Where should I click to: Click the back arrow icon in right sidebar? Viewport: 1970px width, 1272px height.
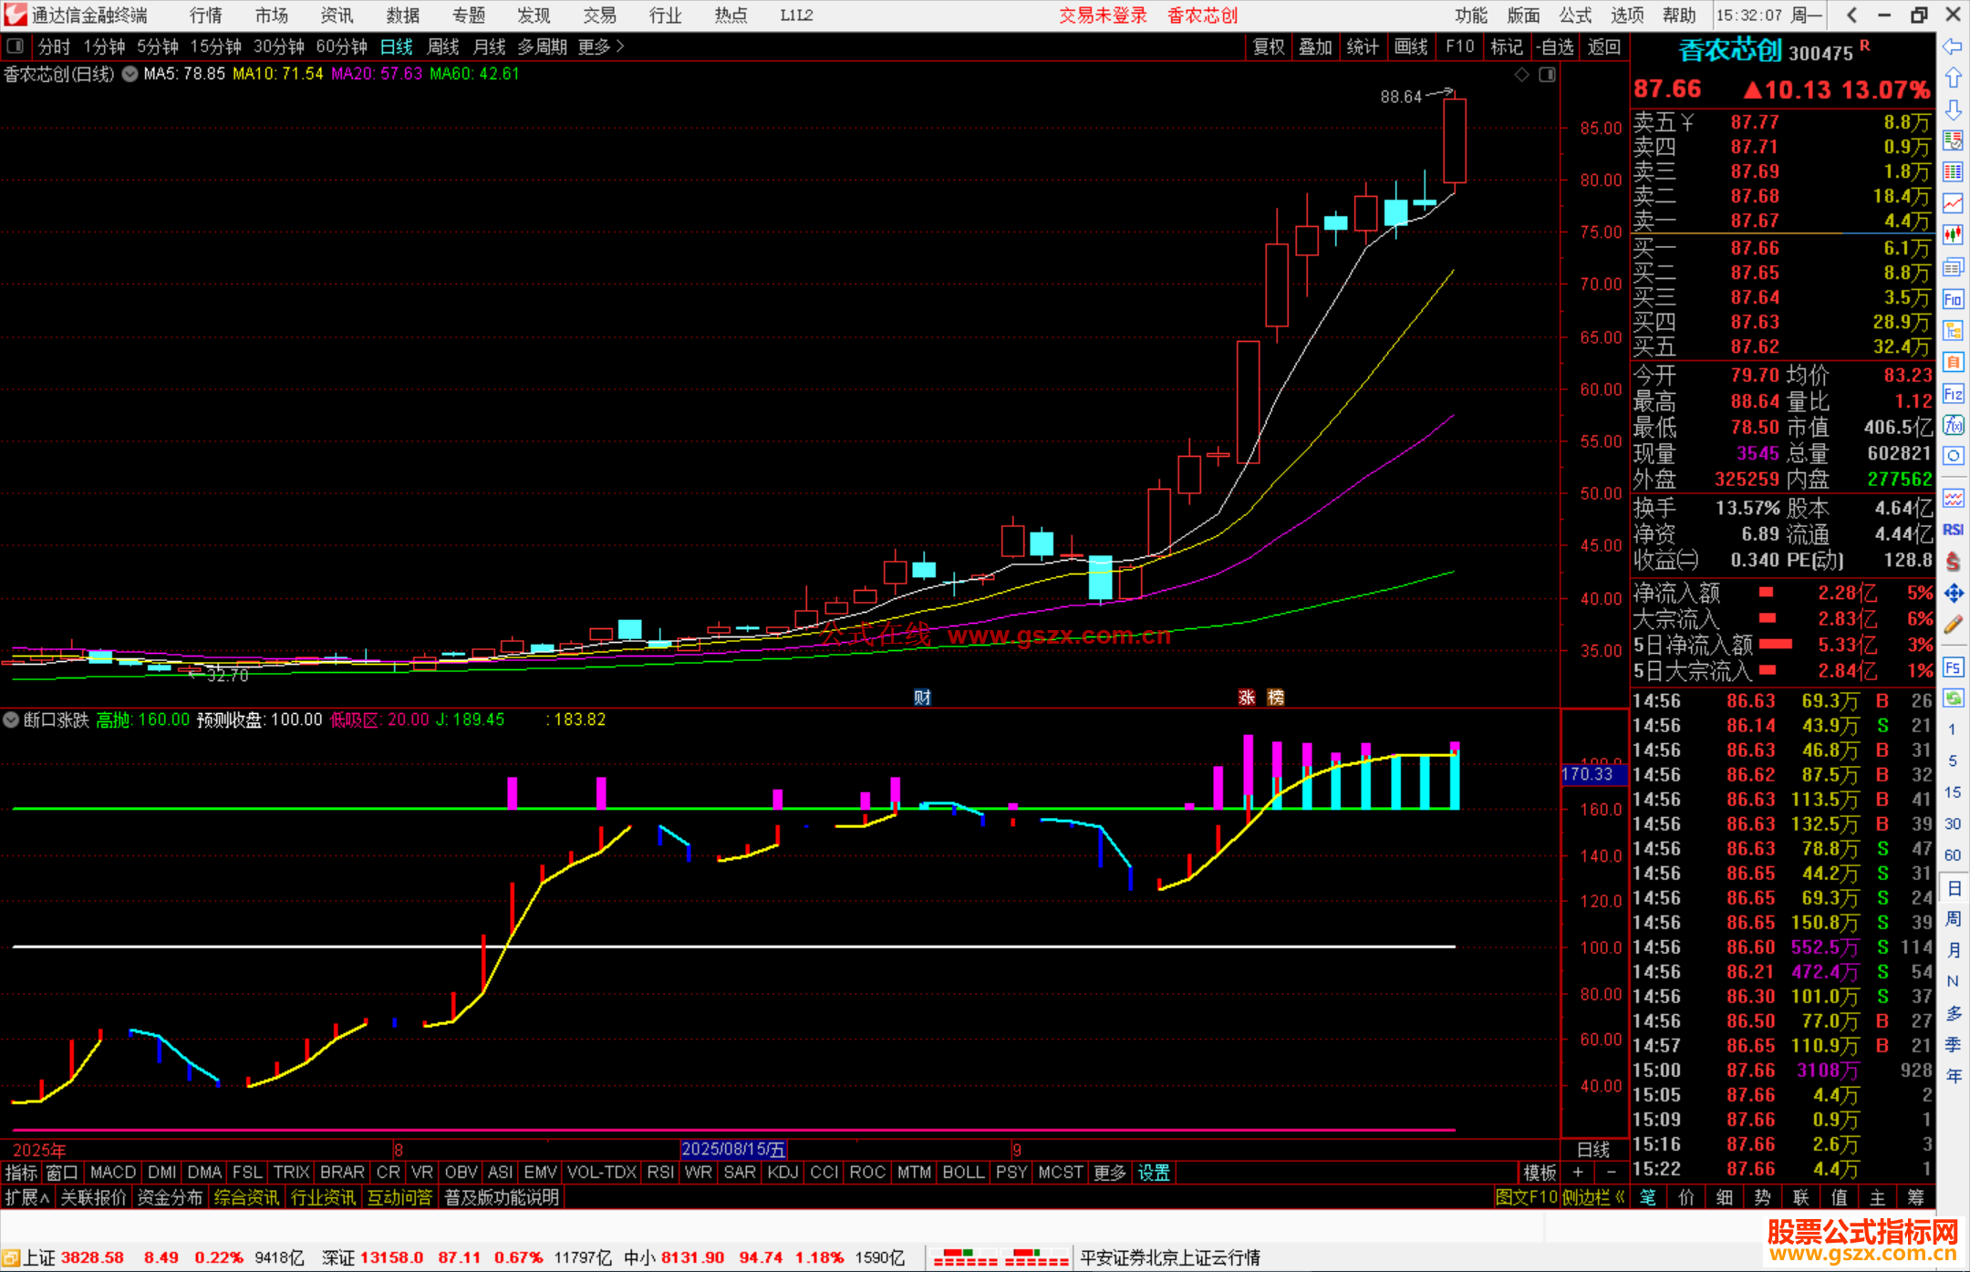pos(1953,47)
